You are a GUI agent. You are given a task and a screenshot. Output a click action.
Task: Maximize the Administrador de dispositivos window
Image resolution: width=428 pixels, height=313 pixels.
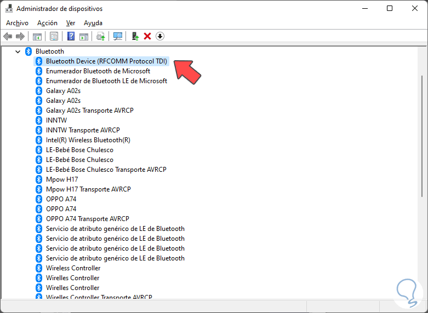coord(390,8)
